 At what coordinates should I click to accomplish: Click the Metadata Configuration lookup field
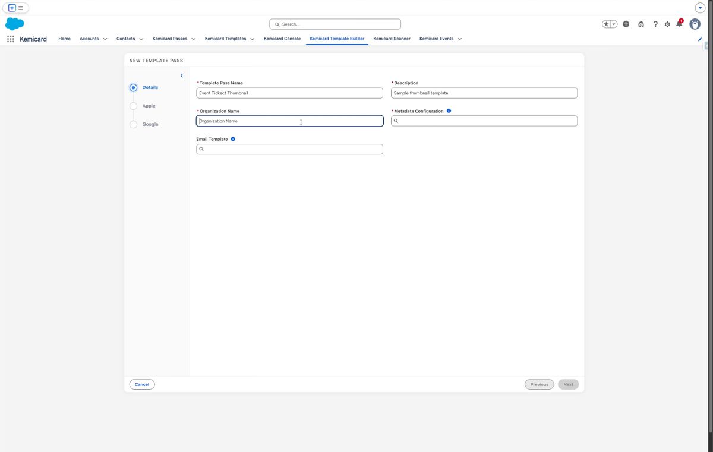[484, 121]
